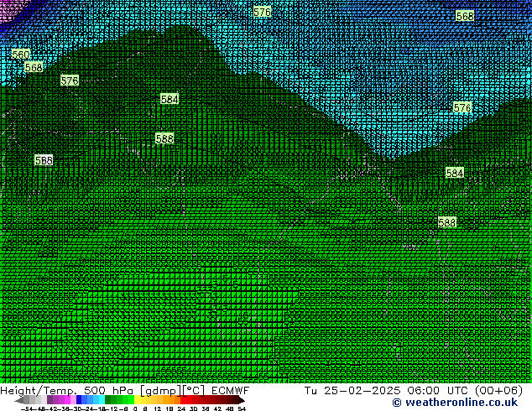Click the '06:00 UTC' time text
This screenshot has height=411, width=532.
(437, 391)
